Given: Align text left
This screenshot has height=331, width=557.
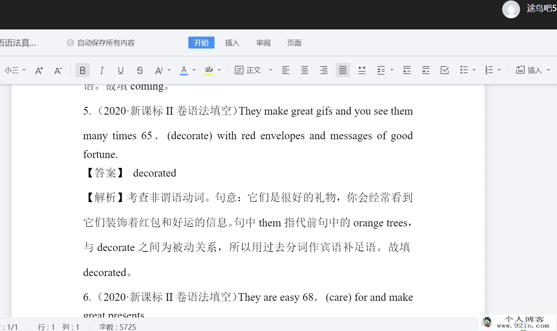Looking at the screenshot, I should pyautogui.click(x=286, y=70).
